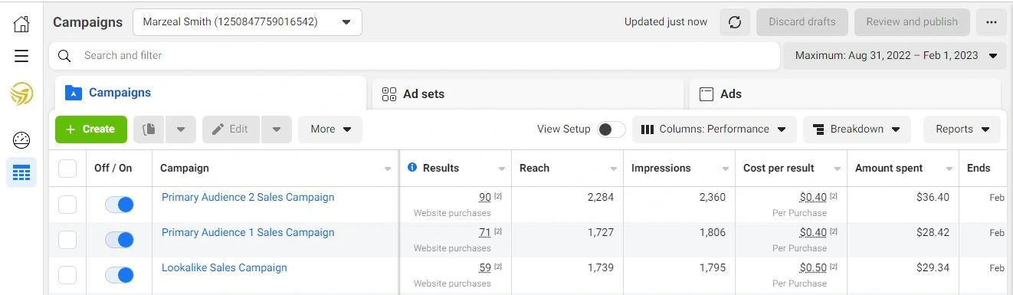Switch to the Ad sets tab
Viewport: 1013px width, 295px height.
528,94
